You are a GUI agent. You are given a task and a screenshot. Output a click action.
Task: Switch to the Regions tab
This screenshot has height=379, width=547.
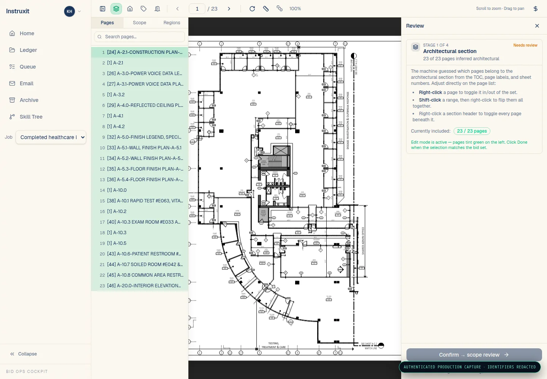point(172,23)
